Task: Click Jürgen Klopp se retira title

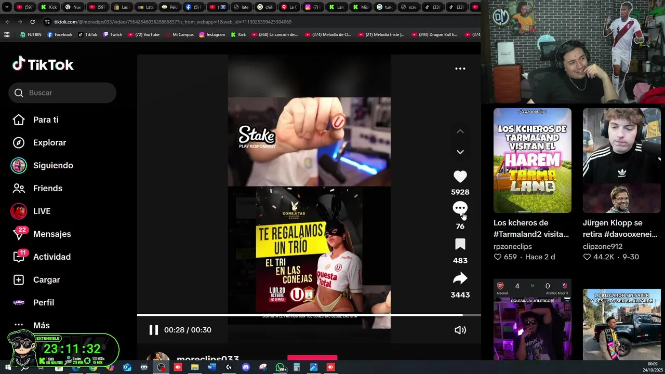Action: (x=620, y=229)
